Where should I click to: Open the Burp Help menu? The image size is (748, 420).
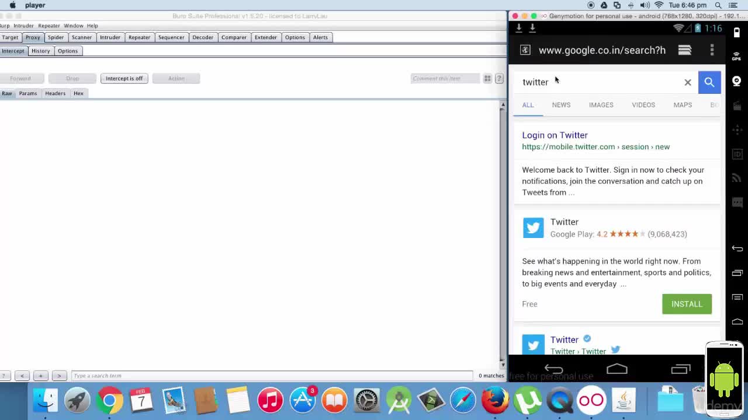[x=92, y=26]
